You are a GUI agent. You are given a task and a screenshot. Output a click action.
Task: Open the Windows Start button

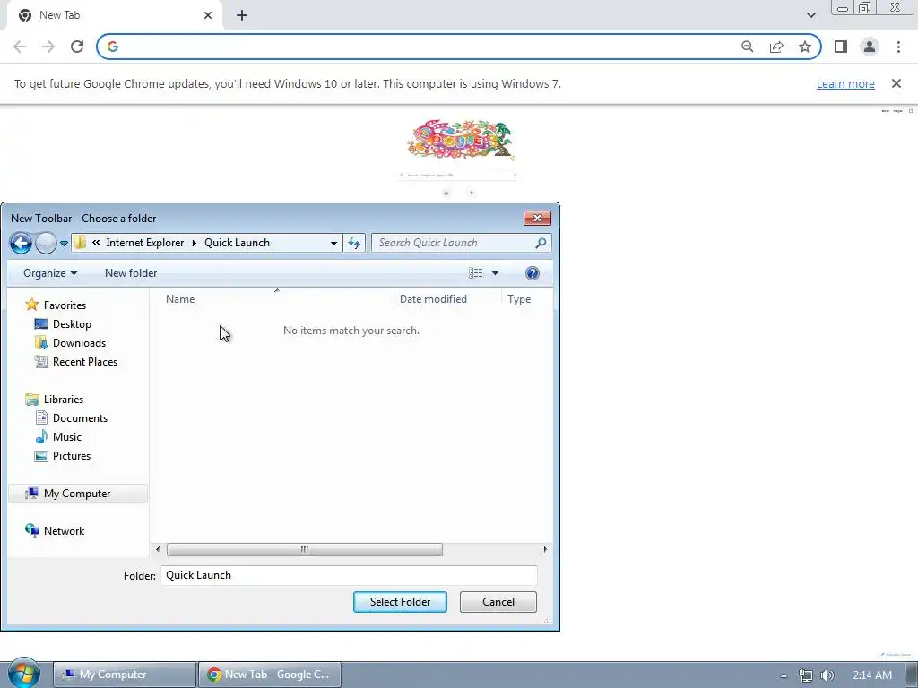pyautogui.click(x=24, y=674)
